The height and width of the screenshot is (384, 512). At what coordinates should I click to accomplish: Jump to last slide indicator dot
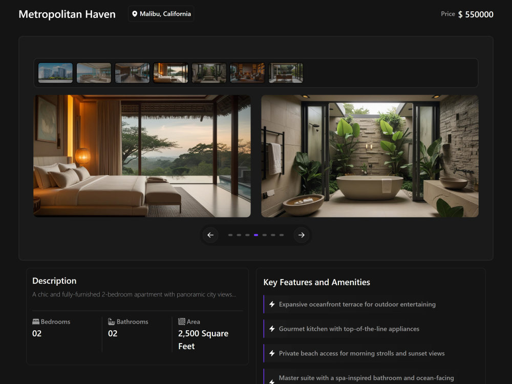(282, 235)
